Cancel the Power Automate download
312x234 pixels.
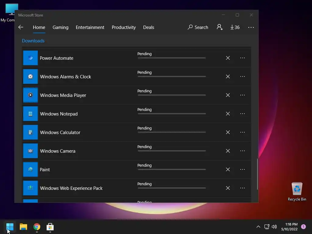[x=228, y=58]
